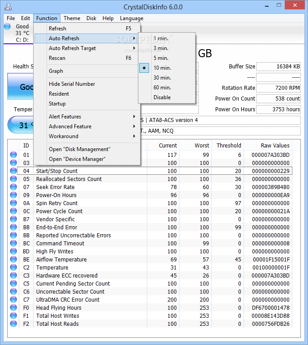
Task: Click the Power On Count field
Action: coord(278,99)
